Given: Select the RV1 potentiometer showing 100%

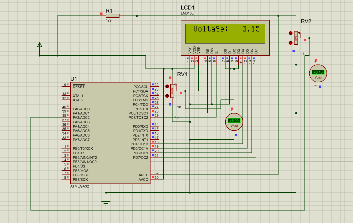Looking at the screenshot, I should pyautogui.click(x=172, y=91).
